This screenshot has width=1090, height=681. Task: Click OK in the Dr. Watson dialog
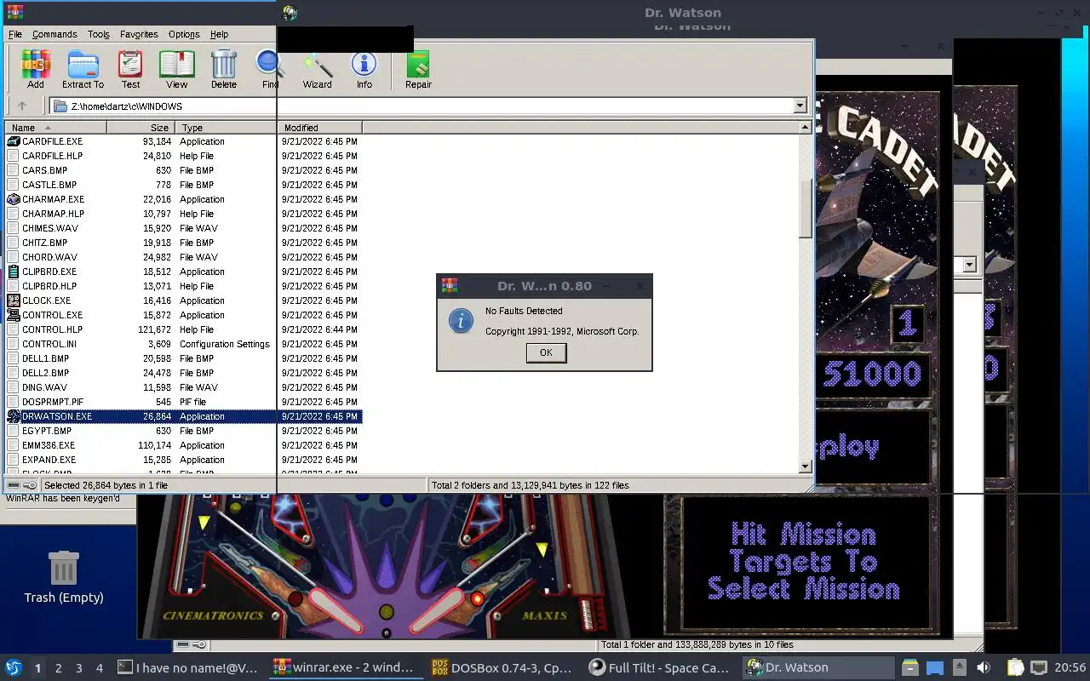pos(546,352)
